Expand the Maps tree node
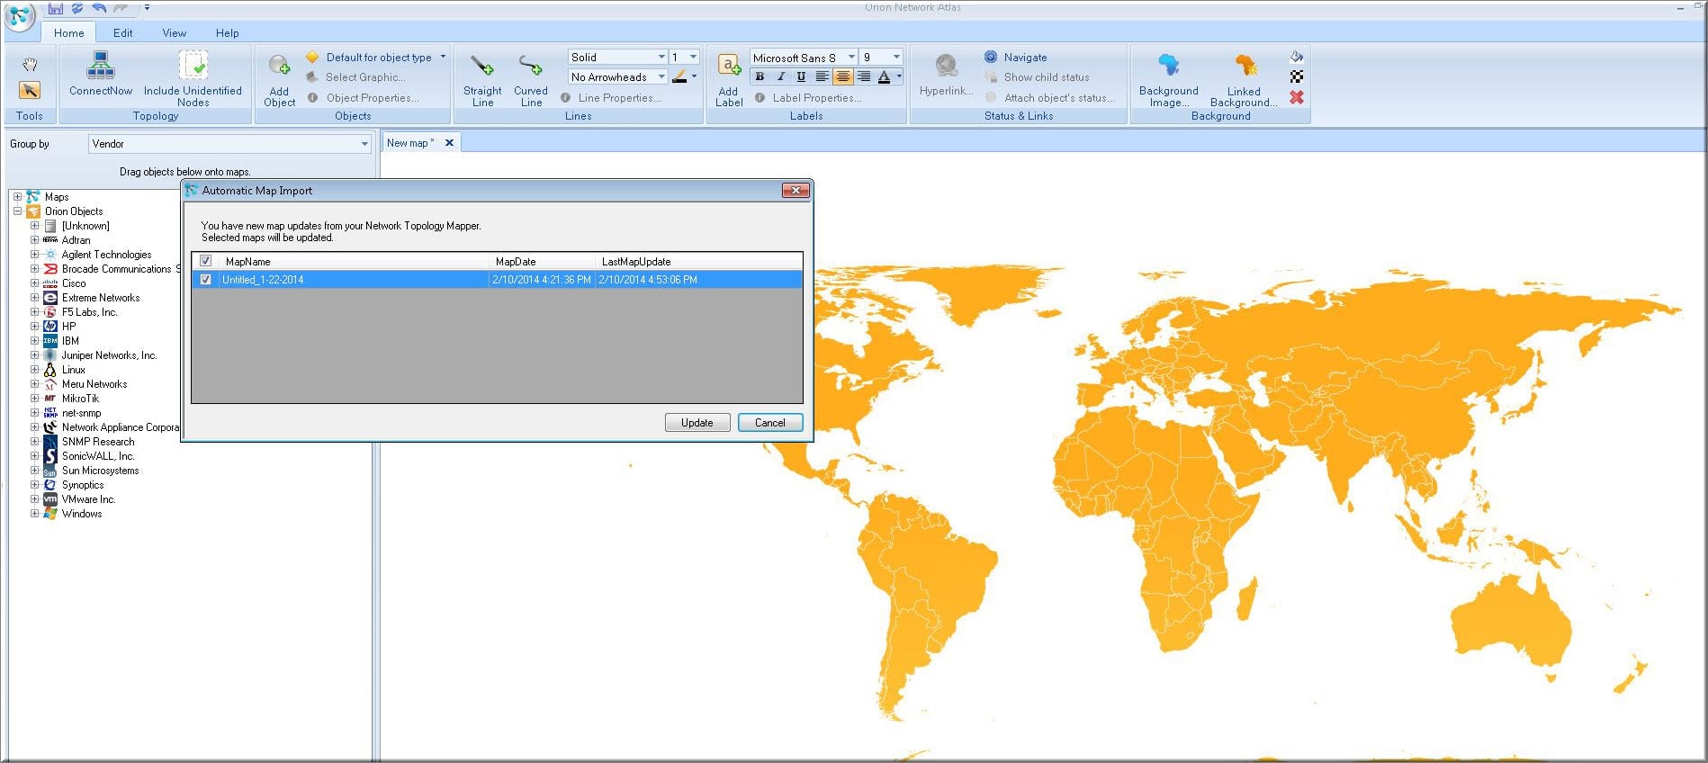This screenshot has width=1708, height=763. tap(17, 197)
